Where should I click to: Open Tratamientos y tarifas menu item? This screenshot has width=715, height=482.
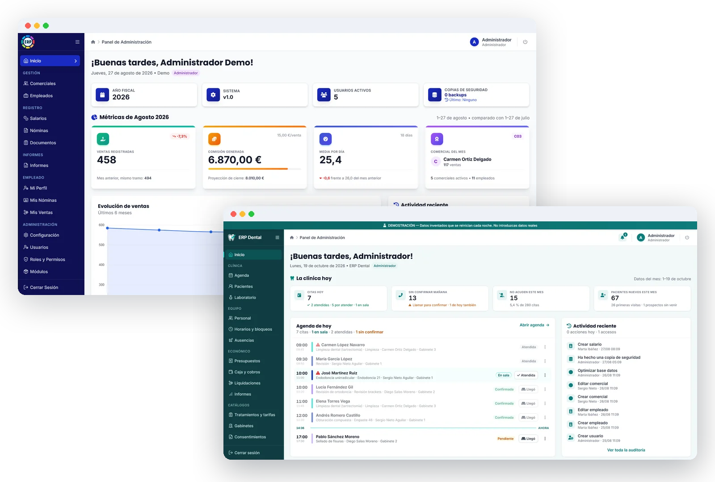tap(253, 415)
